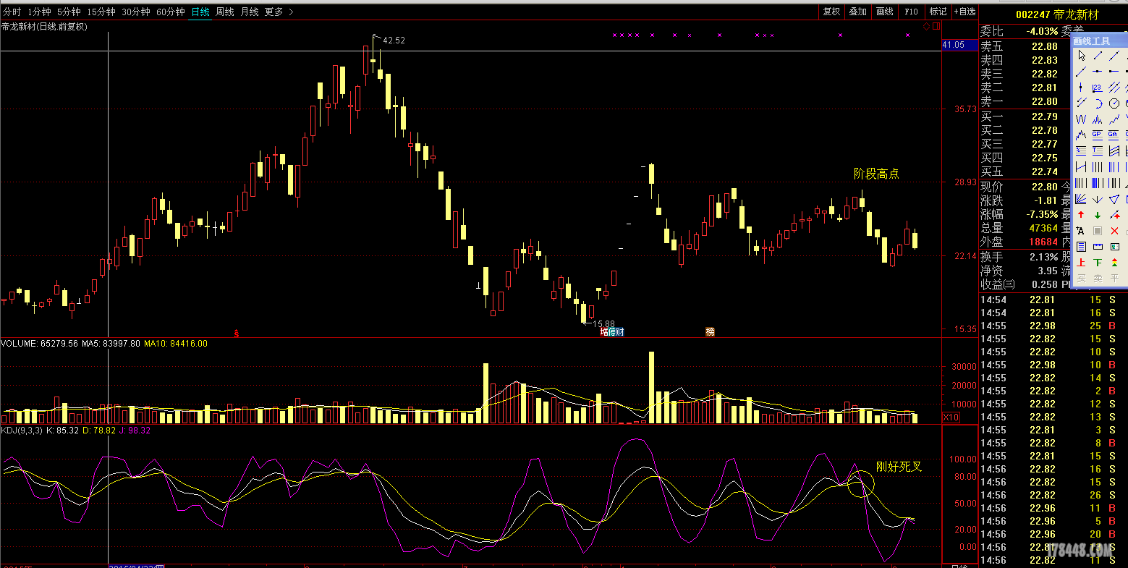The width and height of the screenshot is (1128, 568).
Task: Click the 收益 0.258 value
Action: [1045, 284]
